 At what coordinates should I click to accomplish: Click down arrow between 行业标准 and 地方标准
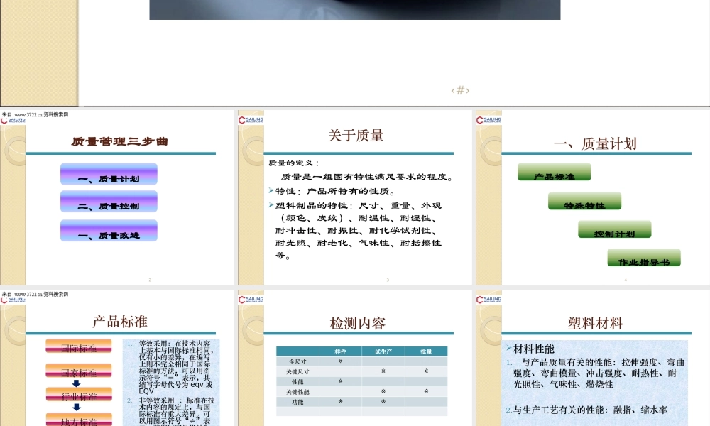click(x=77, y=407)
